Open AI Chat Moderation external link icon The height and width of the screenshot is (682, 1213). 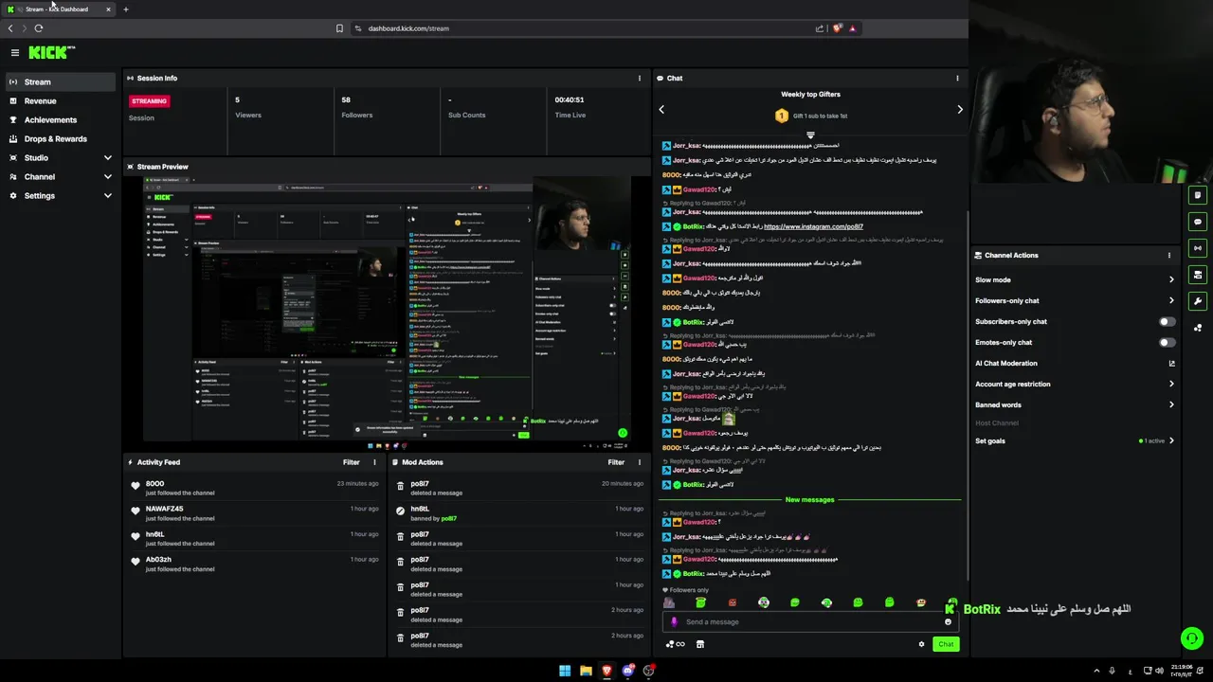pyautogui.click(x=1171, y=364)
